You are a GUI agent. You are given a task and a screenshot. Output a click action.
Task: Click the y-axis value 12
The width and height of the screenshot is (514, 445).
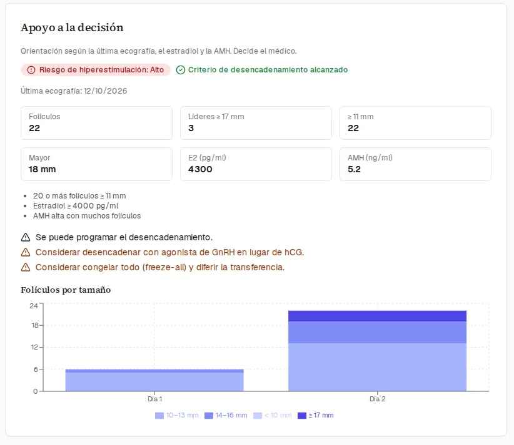tap(35, 347)
